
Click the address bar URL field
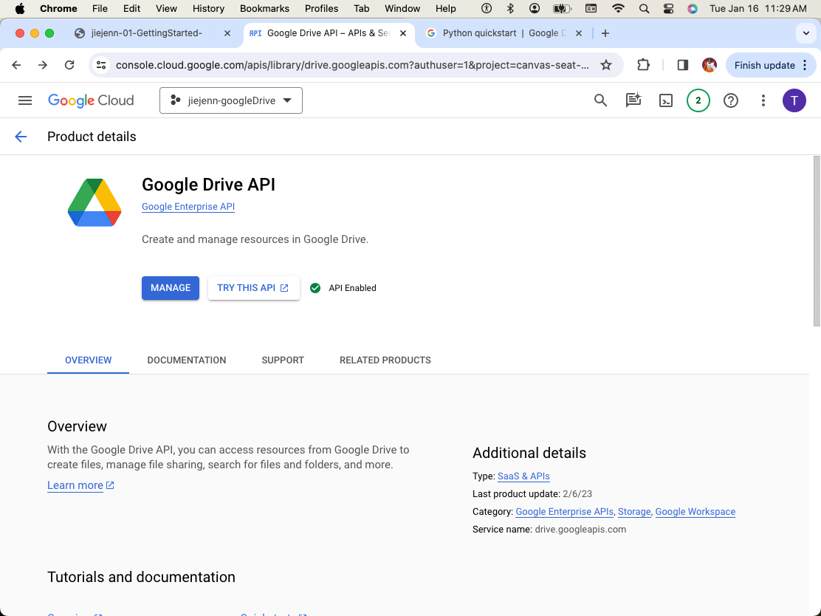pos(352,65)
